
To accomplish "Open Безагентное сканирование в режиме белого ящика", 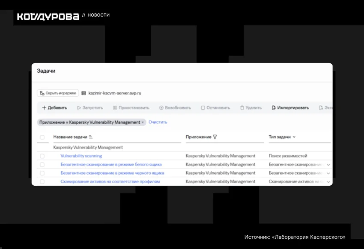I will tap(111, 165).
